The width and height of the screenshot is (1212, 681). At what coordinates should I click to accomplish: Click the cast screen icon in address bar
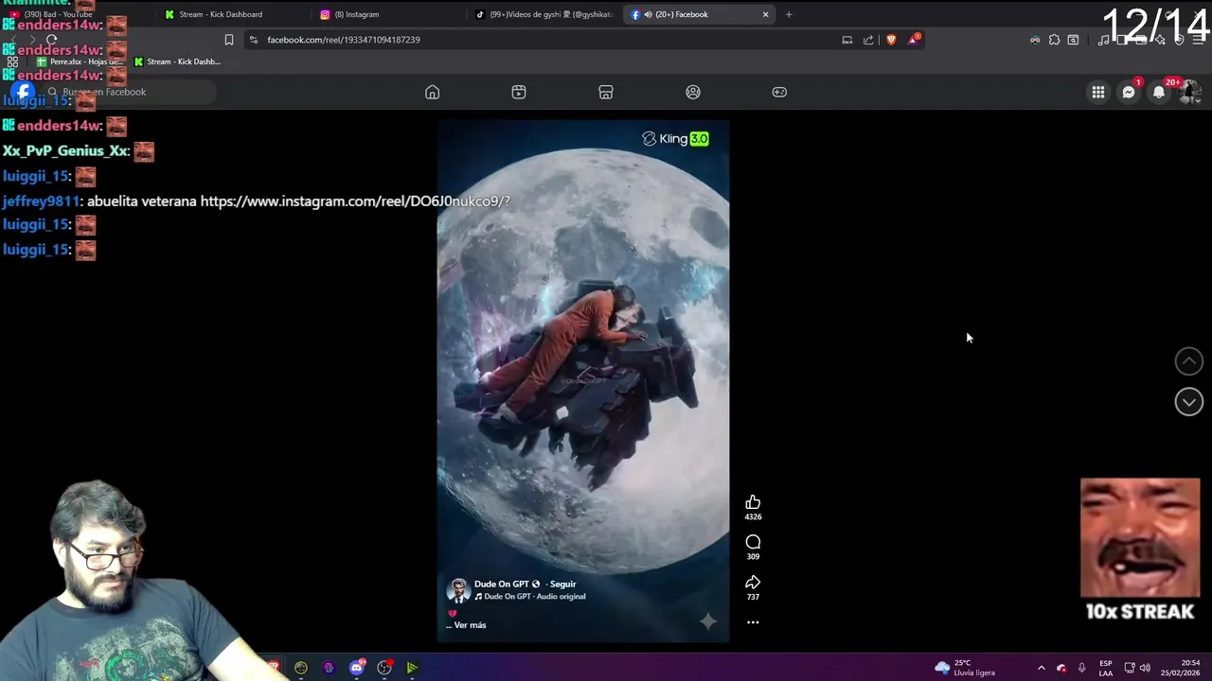[847, 40]
